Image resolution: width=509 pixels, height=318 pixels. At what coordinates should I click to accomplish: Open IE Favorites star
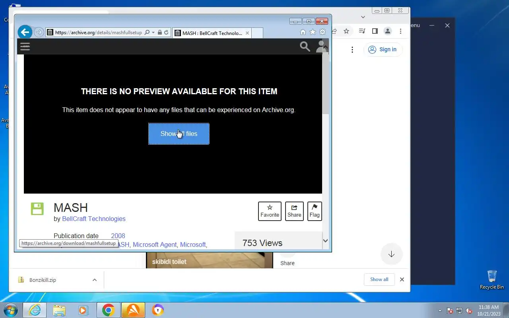(313, 32)
